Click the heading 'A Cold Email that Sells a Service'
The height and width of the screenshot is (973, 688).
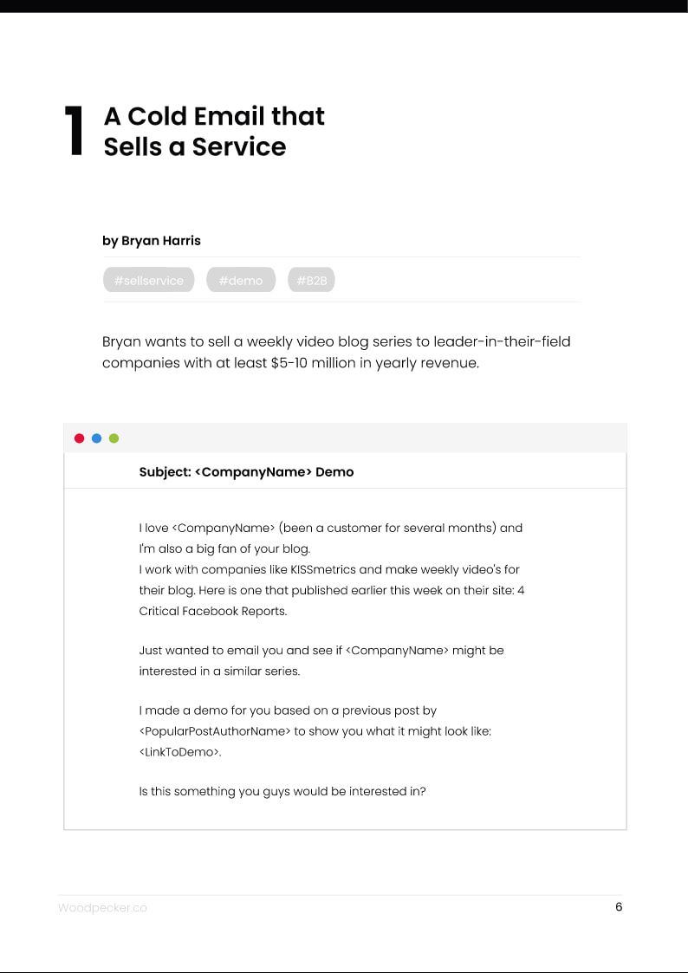pyautogui.click(x=213, y=131)
